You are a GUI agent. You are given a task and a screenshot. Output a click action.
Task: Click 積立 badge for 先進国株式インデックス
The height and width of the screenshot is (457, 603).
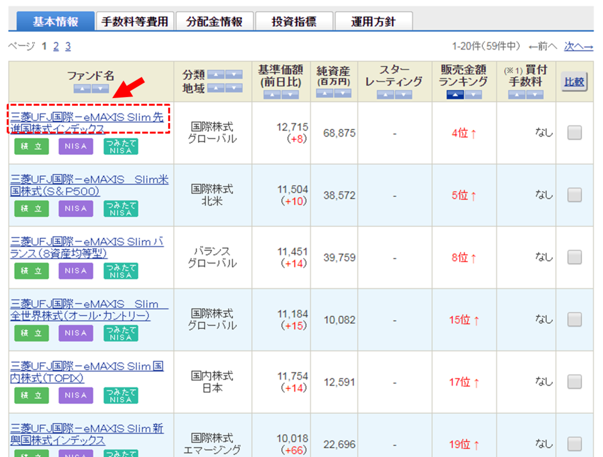[31, 146]
